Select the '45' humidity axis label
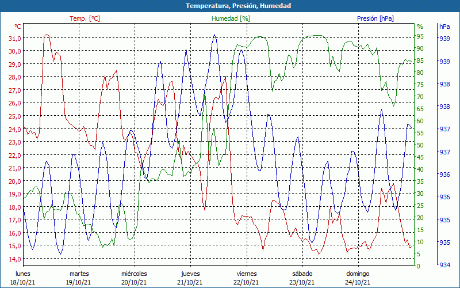The image size is (460, 288). [420, 157]
